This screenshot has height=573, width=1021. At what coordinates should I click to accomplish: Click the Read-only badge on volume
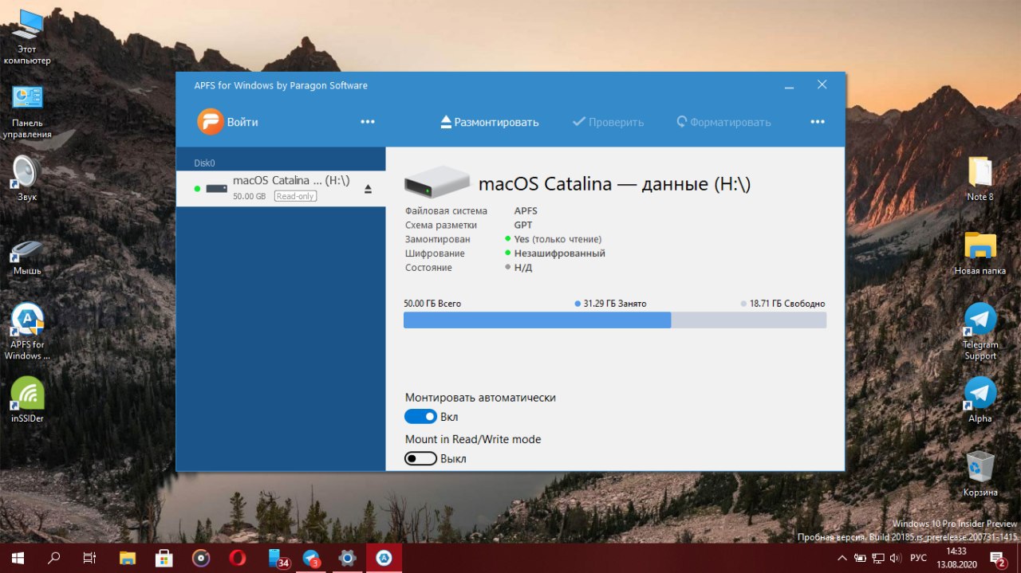[x=295, y=196]
